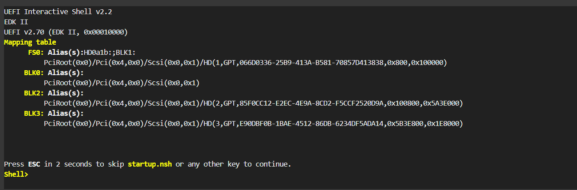Click the startup.nsh filename text
Screen dimensions: 577x190
point(149,164)
